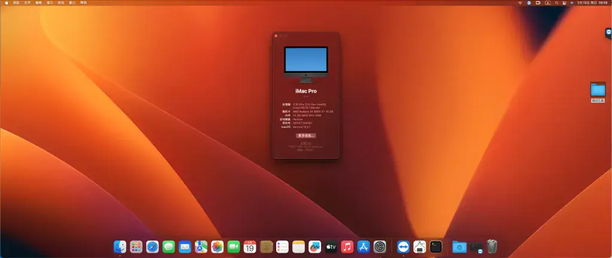612x258 pixels.
Task: Click the Regulatory Certification link
Action: coord(305,143)
